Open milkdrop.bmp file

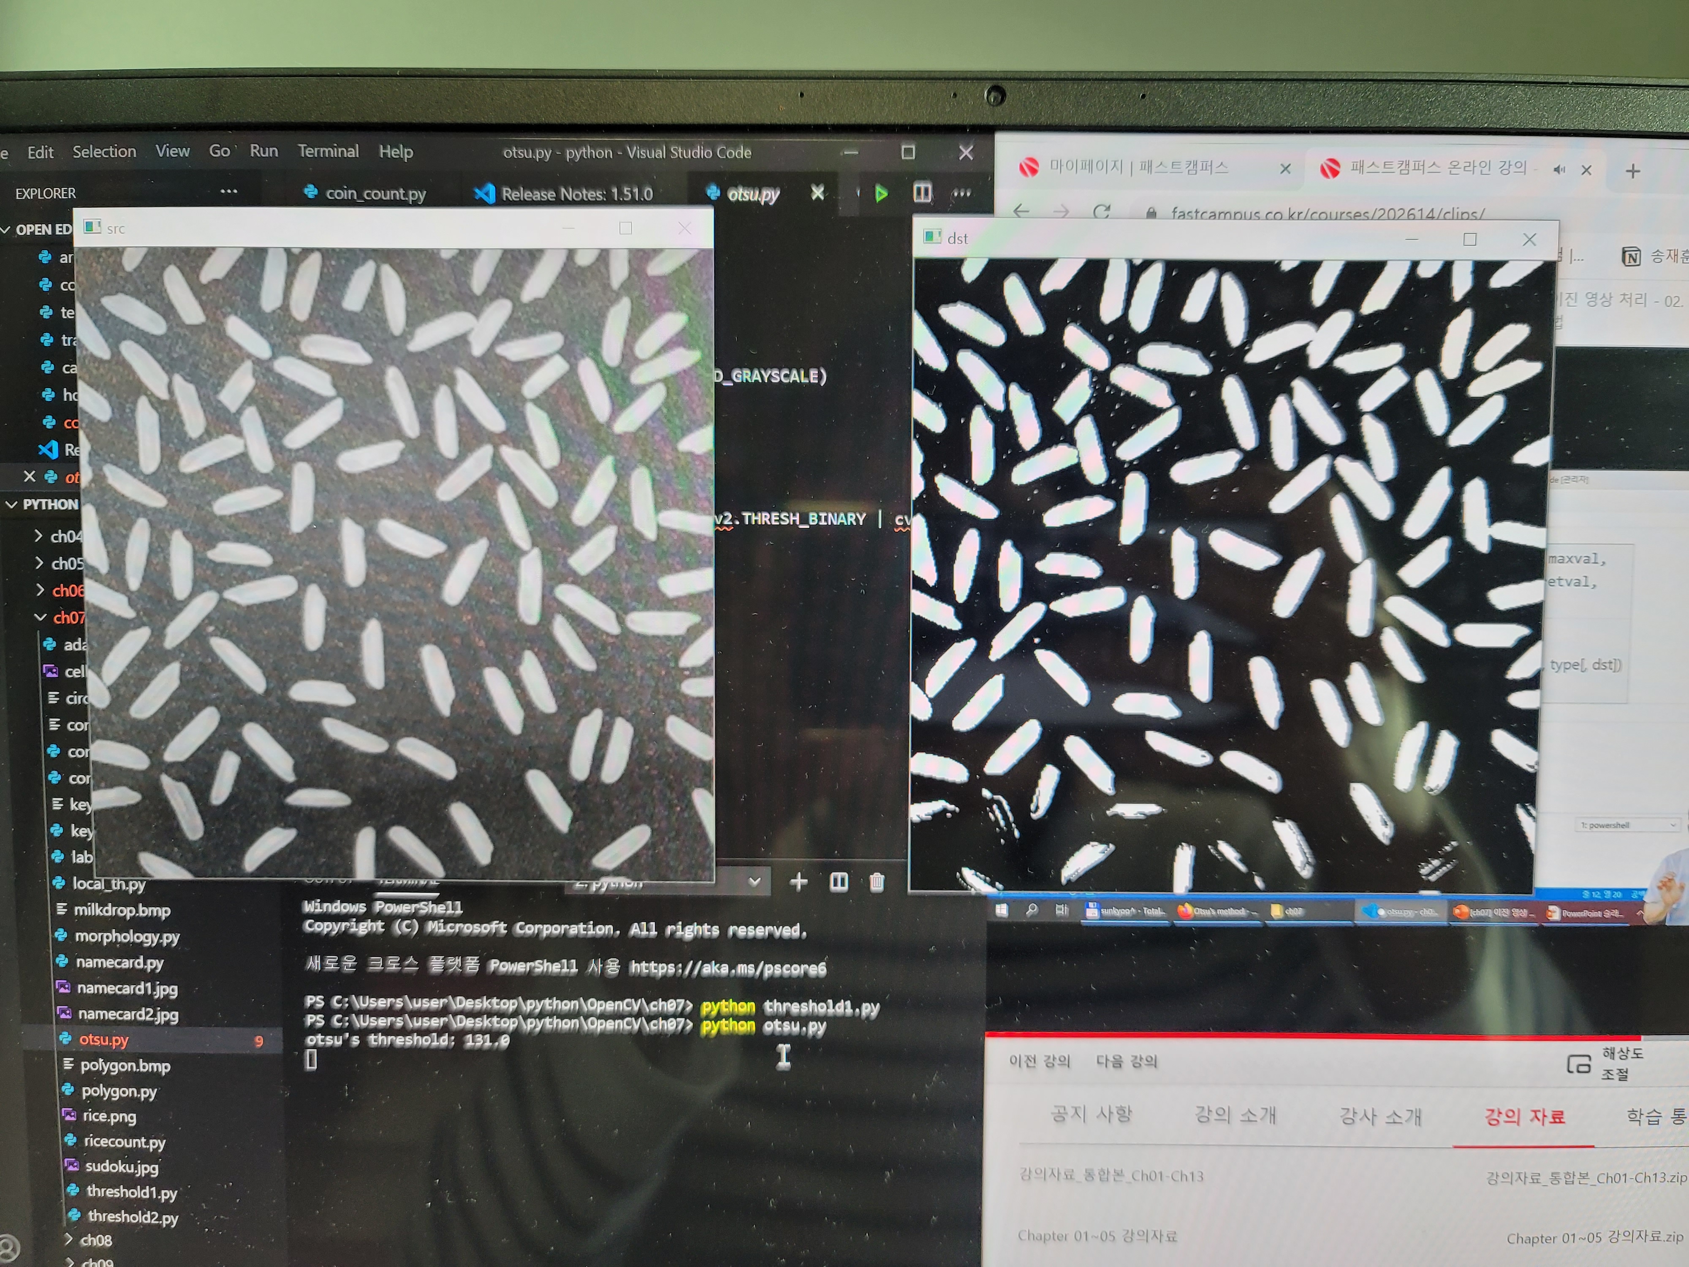click(x=112, y=910)
